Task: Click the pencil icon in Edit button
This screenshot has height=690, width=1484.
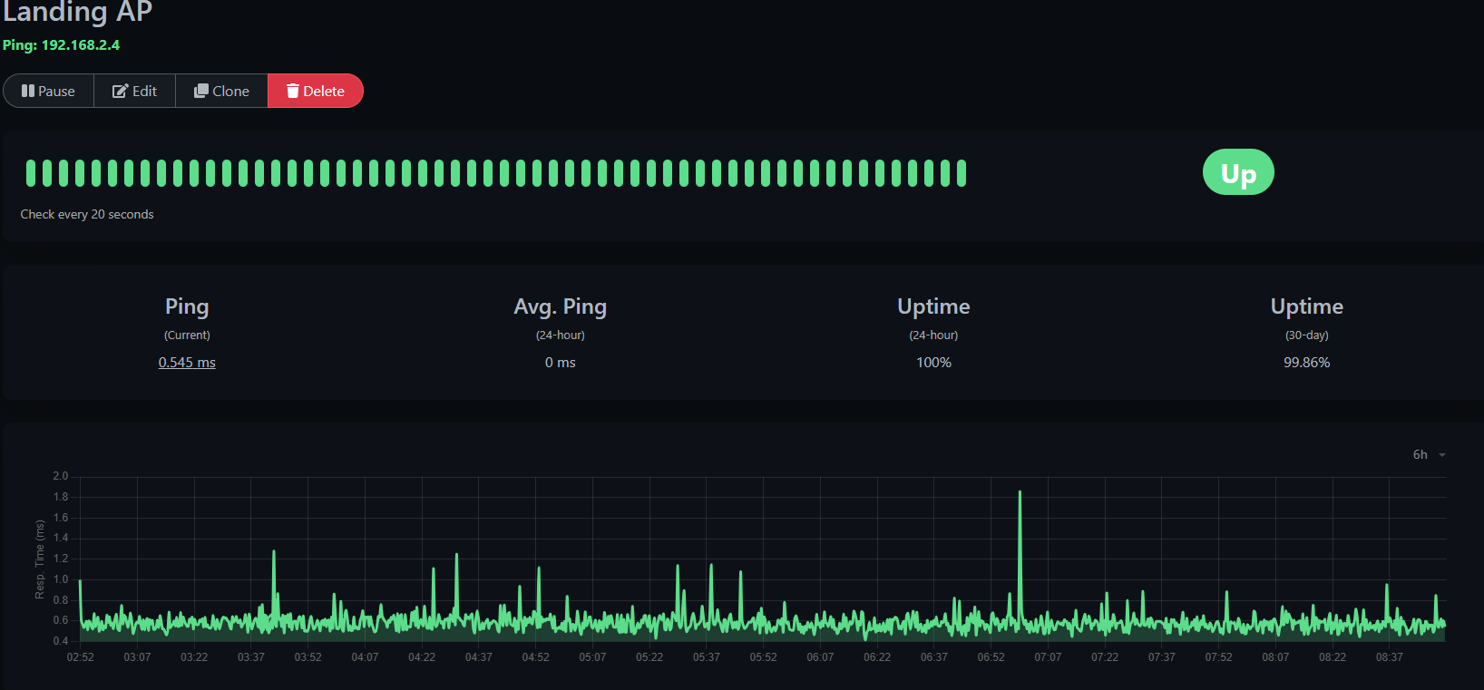Action: (120, 91)
